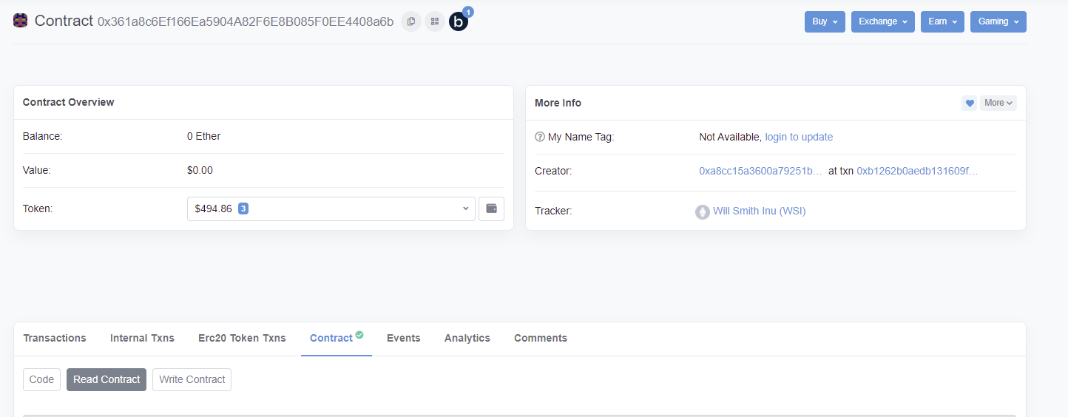This screenshot has height=417, width=1068.
Task: Copy the contract address to clipboard
Action: (411, 21)
